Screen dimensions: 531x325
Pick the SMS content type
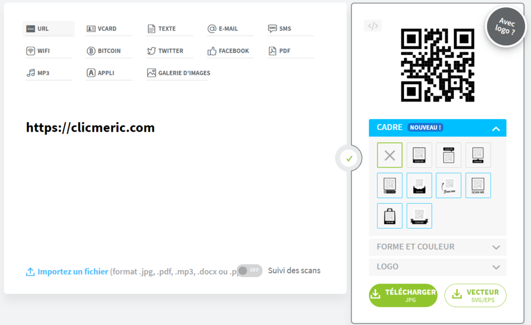(x=290, y=29)
